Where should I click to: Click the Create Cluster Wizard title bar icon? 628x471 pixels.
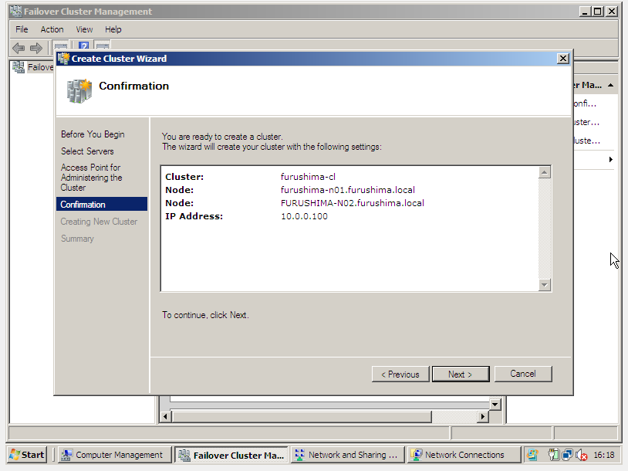click(x=62, y=59)
